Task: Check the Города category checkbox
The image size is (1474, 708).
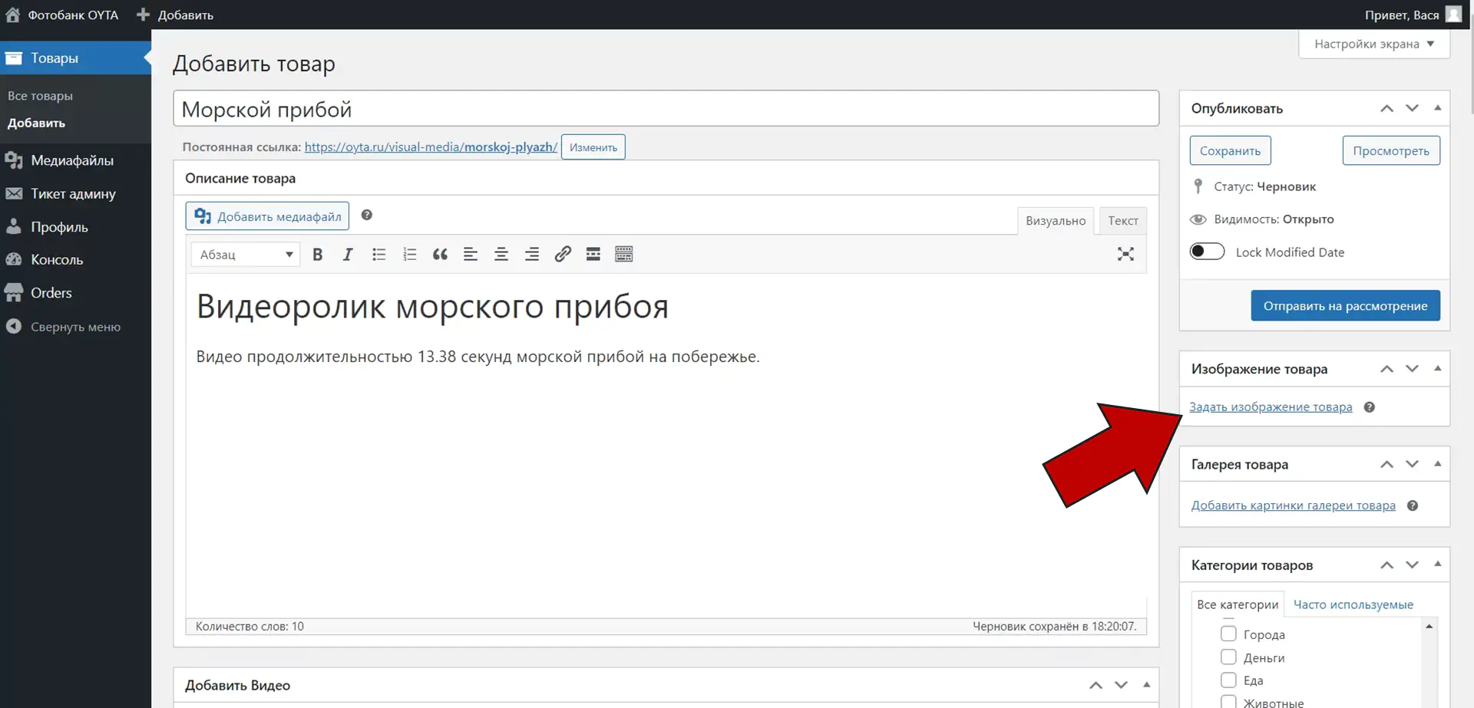Action: pos(1228,634)
